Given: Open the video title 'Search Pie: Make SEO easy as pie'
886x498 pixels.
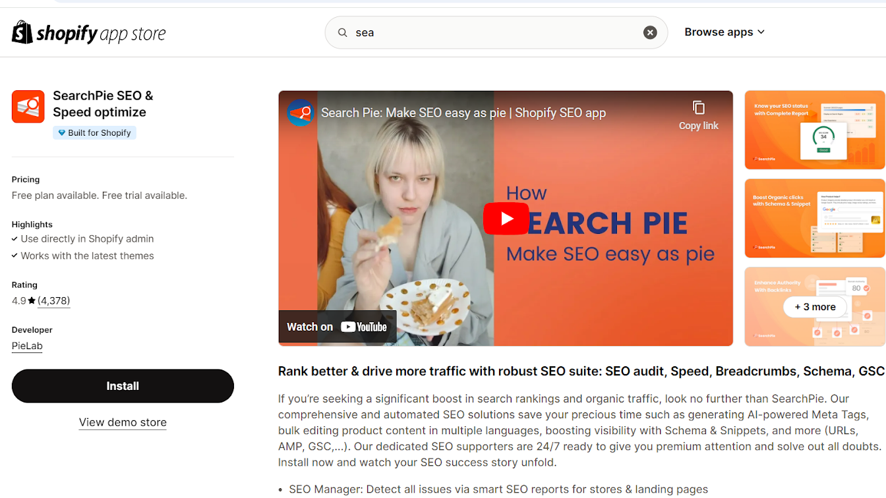Looking at the screenshot, I should point(463,113).
